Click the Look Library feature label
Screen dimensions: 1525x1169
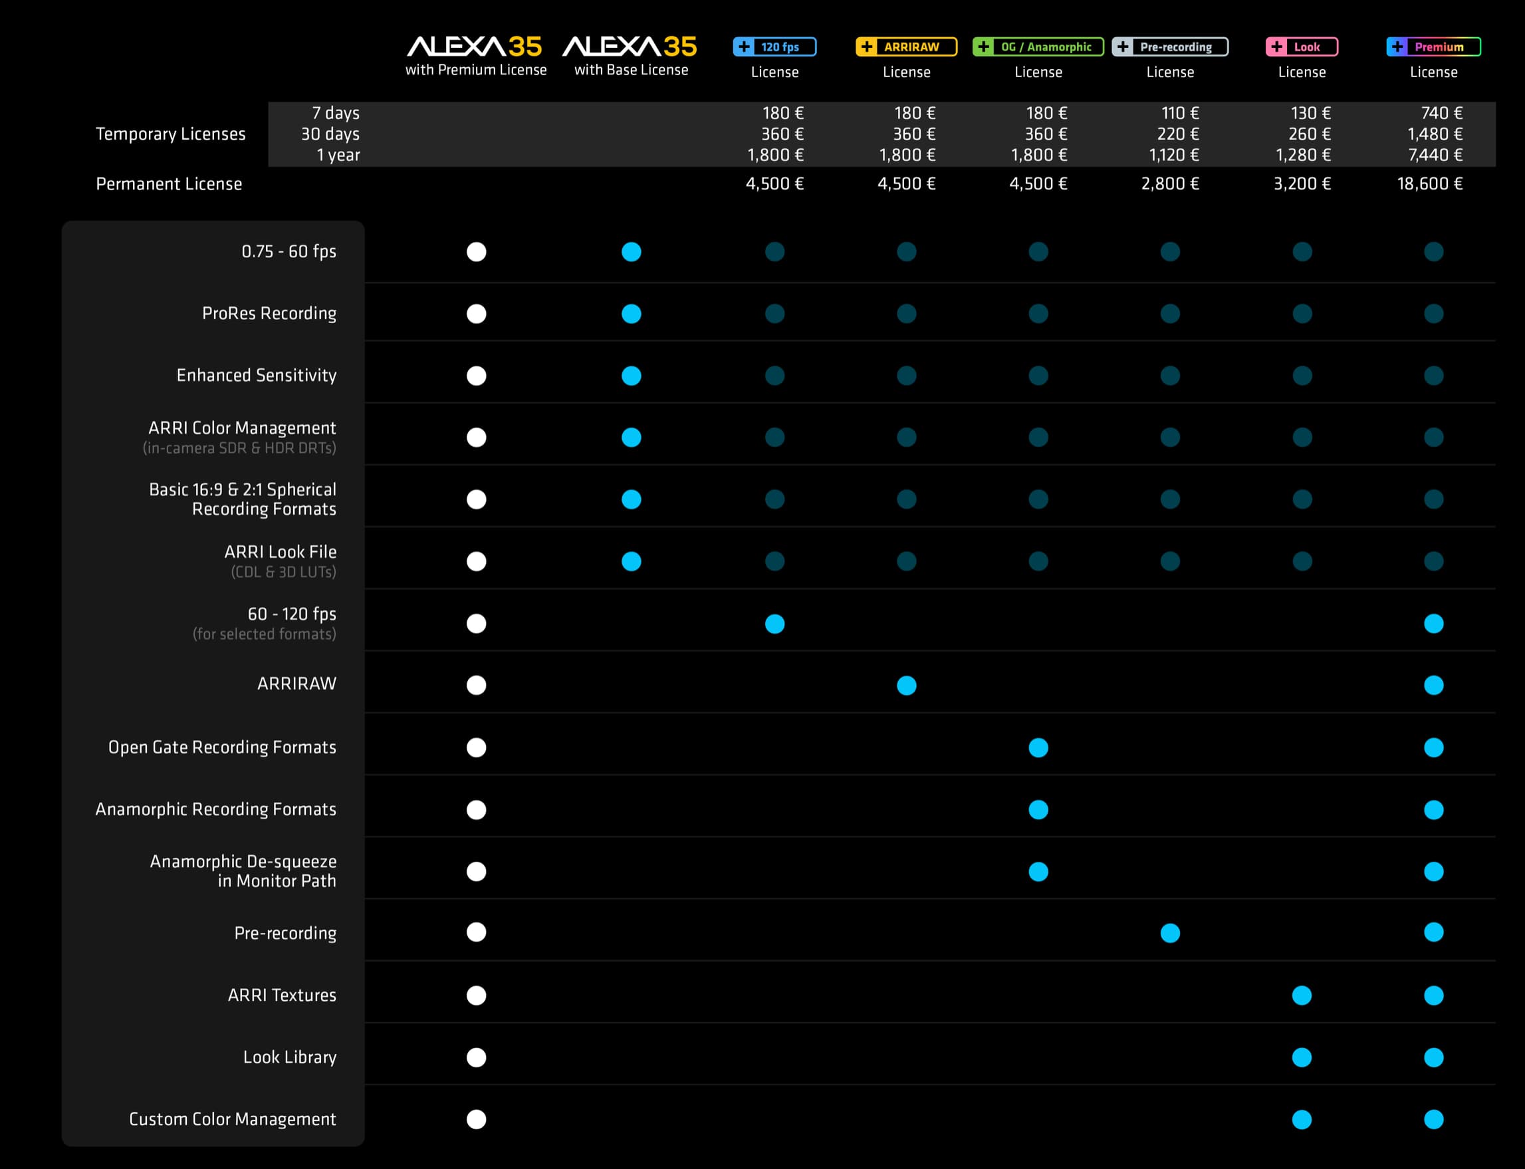[290, 1057]
